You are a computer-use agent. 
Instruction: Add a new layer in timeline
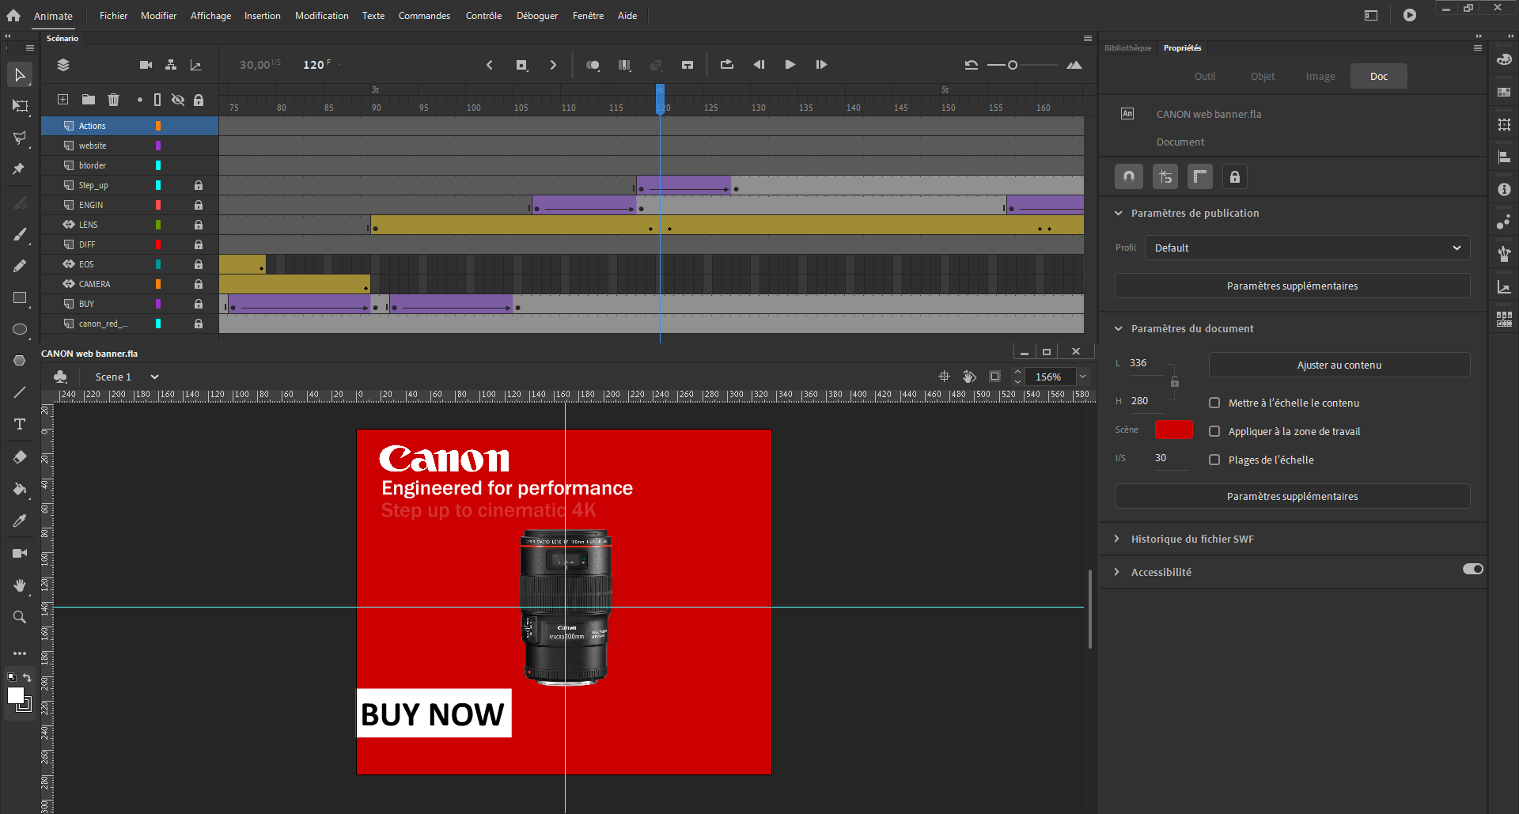(x=63, y=99)
